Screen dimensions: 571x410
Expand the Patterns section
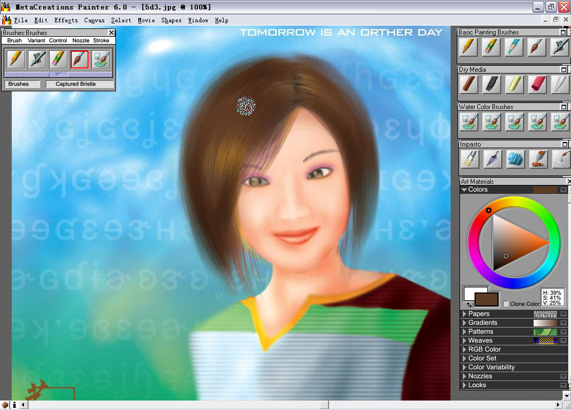[x=464, y=331]
